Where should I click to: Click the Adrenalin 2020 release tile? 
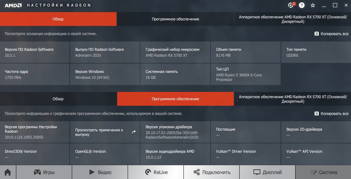pos(105,52)
